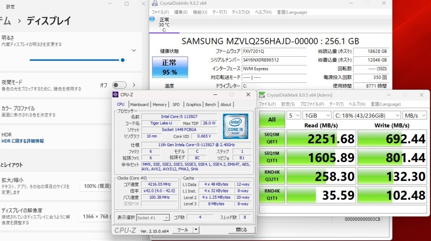The width and height of the screenshot is (431, 241).
Task: Click the CrystalDiskMark title bar icon
Action: 262,95
